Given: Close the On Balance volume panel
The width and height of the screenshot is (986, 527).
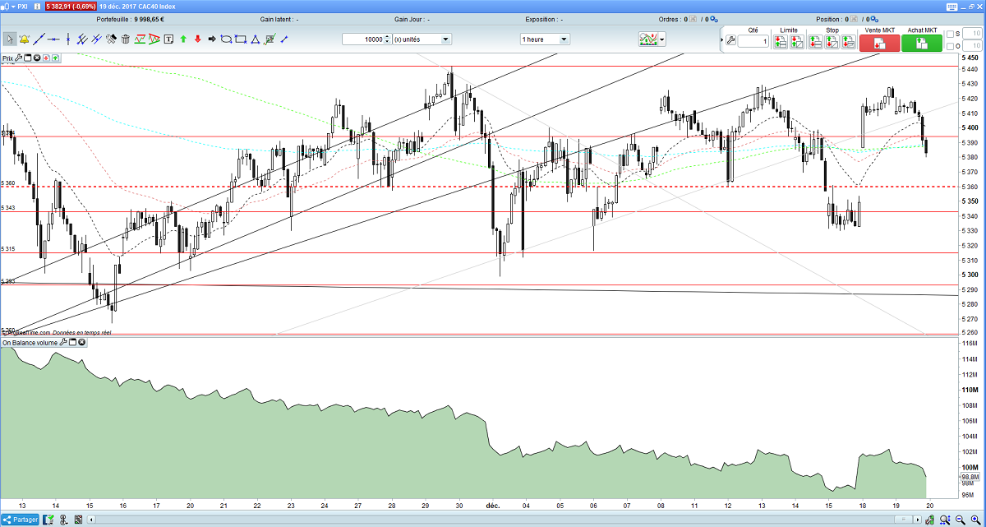Looking at the screenshot, I should coord(82,342).
